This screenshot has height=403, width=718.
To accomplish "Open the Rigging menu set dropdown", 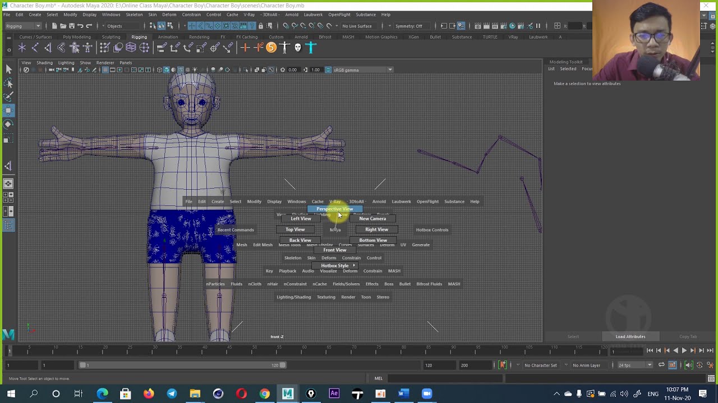I will coord(22,26).
